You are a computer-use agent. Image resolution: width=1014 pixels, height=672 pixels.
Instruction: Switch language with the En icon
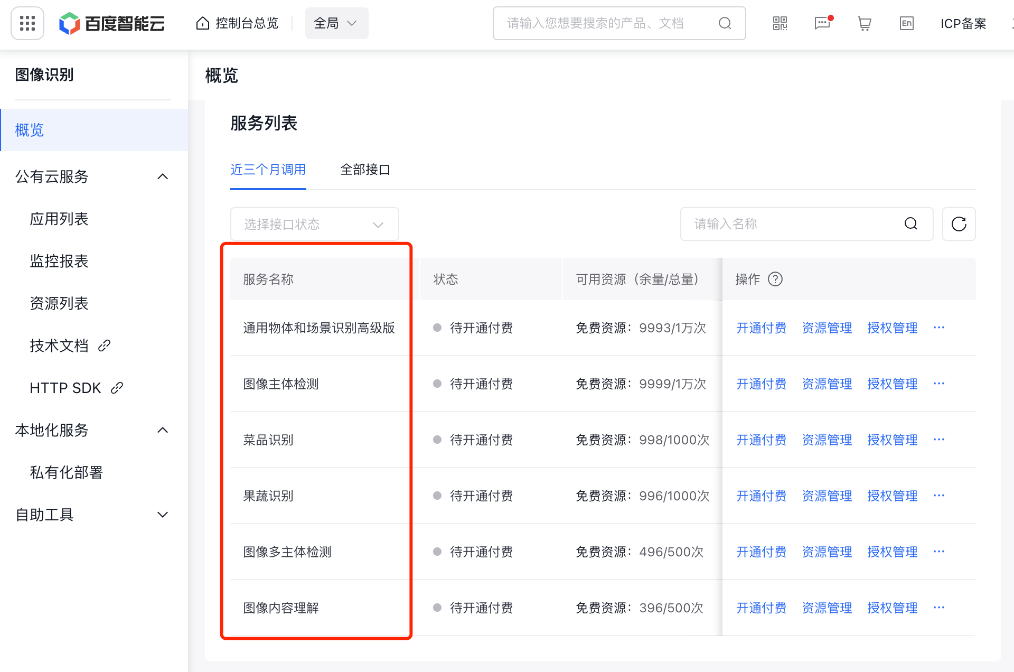click(x=906, y=23)
